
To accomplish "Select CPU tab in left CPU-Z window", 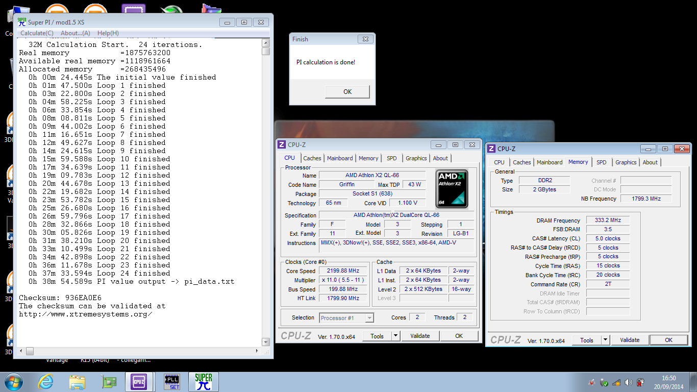I will [x=290, y=158].
